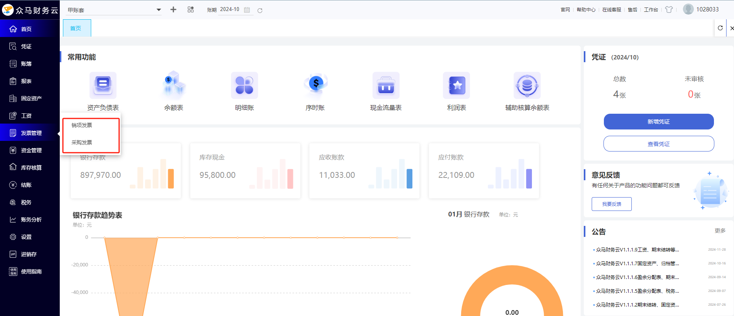Open 现金流量表 shortcut icon

(386, 85)
